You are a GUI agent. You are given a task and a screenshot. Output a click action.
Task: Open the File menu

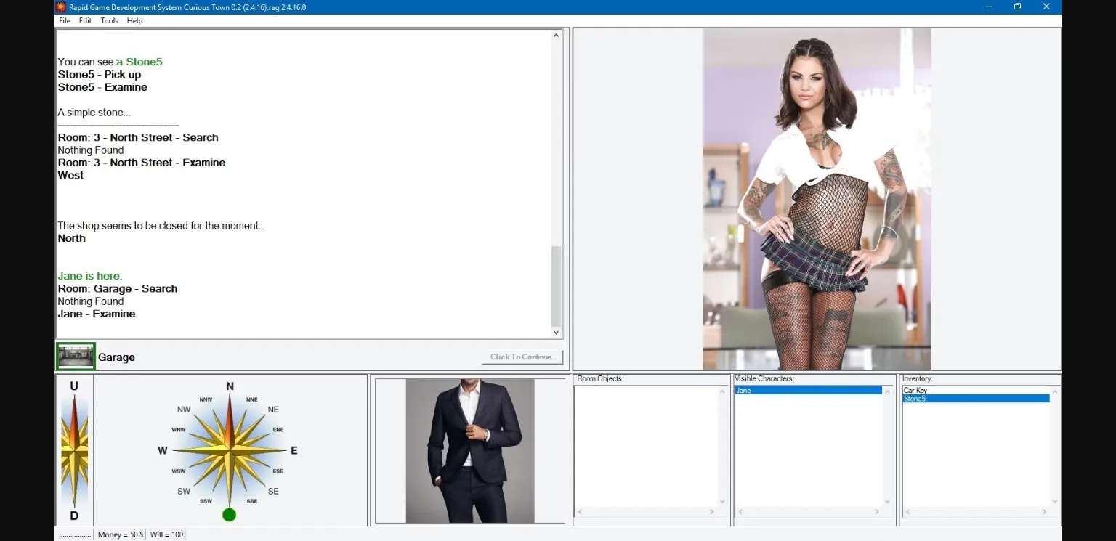[x=65, y=21]
